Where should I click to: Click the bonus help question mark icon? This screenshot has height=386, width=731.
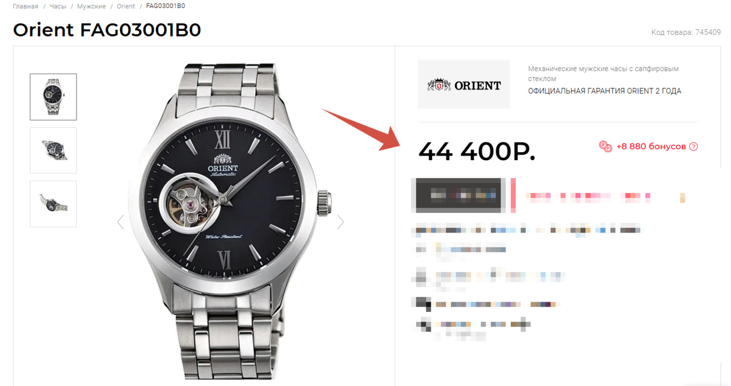coord(693,147)
